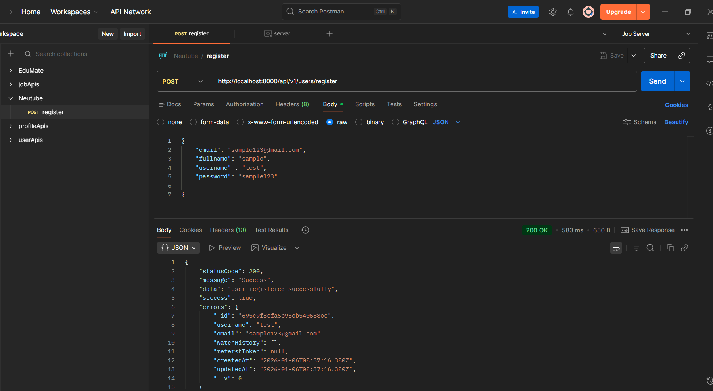Open the response filter icon

pyautogui.click(x=636, y=248)
